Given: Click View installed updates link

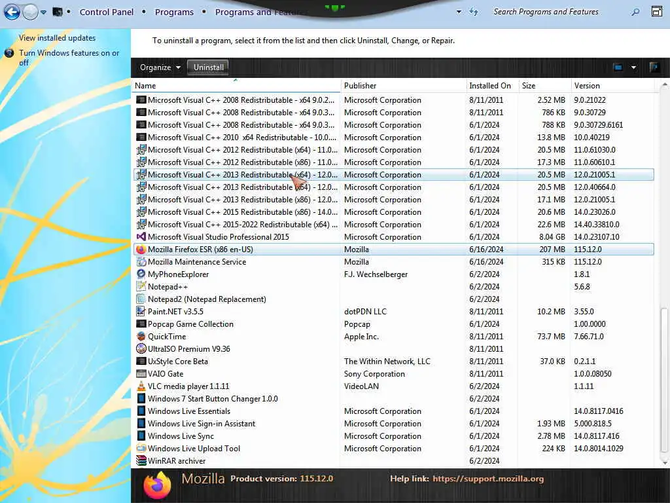Looking at the screenshot, I should click(x=58, y=37).
